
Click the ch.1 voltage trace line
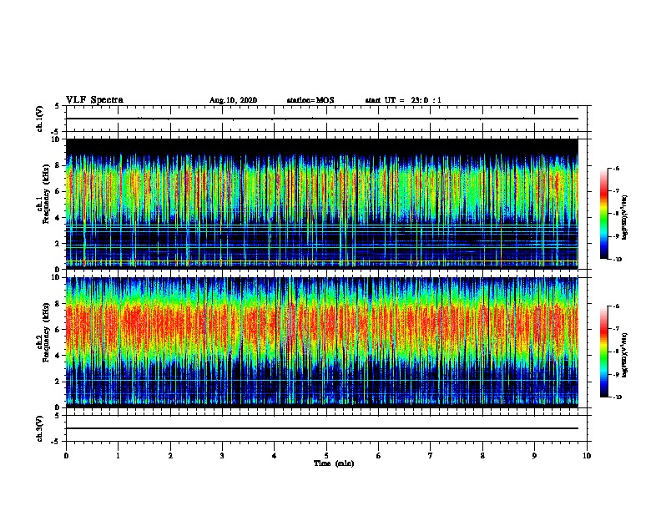(322, 119)
